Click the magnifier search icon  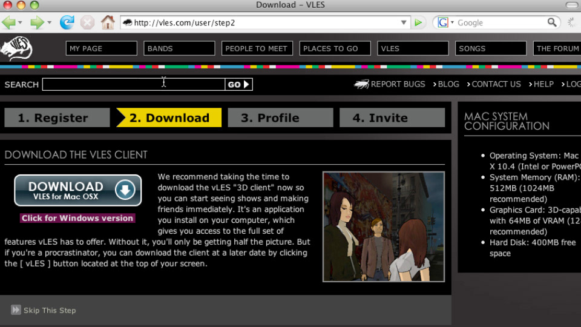point(552,22)
